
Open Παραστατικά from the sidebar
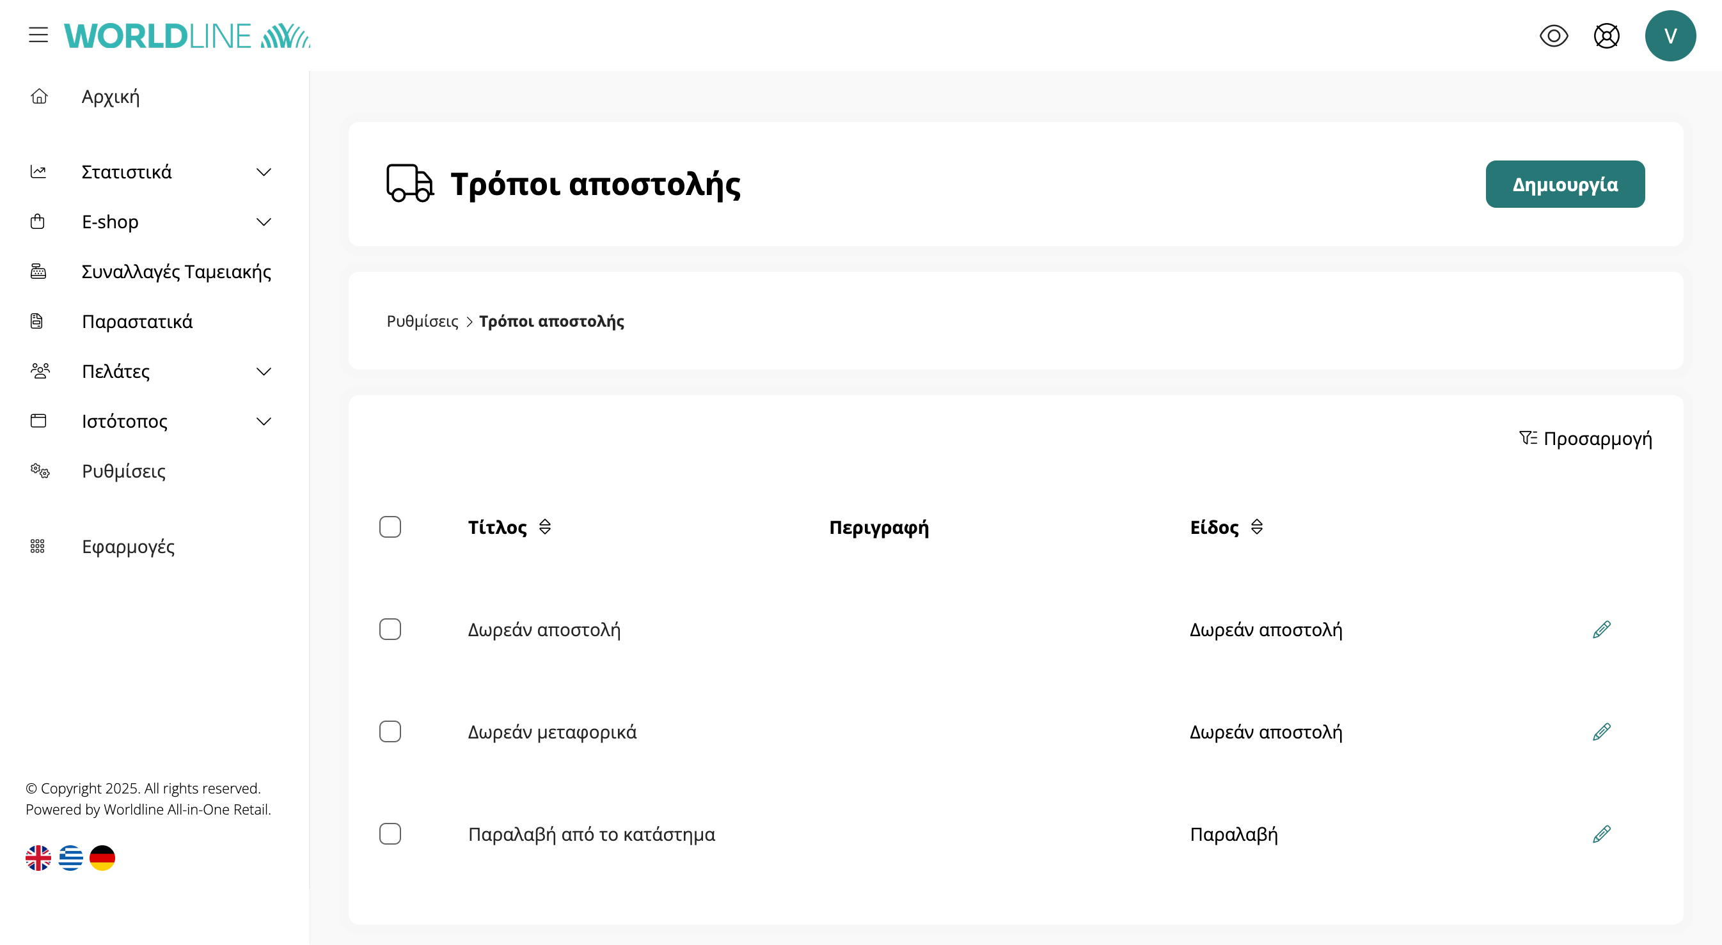[x=137, y=322]
